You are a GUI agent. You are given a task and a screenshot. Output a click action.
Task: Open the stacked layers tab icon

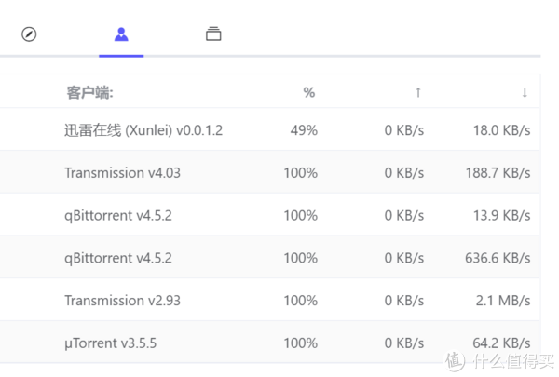coord(213,34)
